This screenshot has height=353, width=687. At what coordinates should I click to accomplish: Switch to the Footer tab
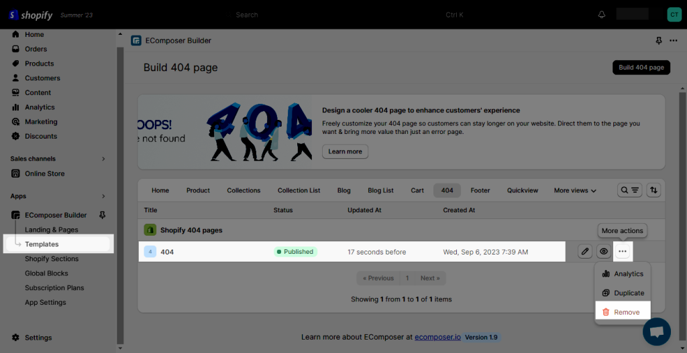click(x=480, y=190)
